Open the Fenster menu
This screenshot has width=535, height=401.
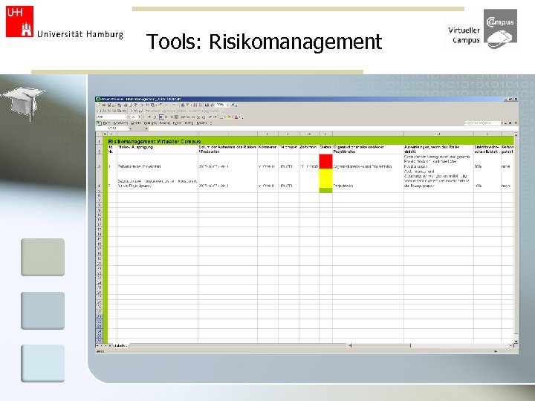point(201,123)
